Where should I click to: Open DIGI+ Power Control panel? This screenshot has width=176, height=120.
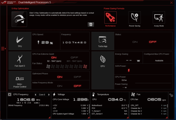(20, 80)
